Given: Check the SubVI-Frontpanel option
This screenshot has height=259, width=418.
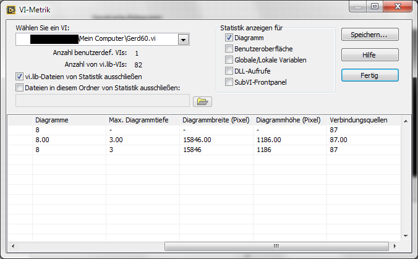Looking at the screenshot, I should [229, 82].
